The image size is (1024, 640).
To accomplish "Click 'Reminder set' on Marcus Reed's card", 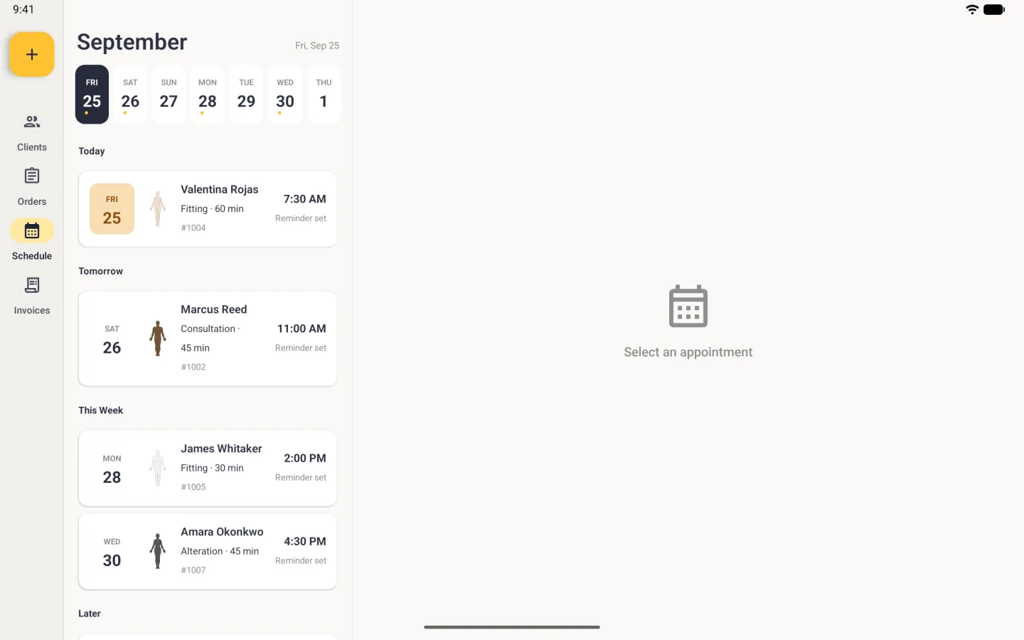I will click(301, 348).
